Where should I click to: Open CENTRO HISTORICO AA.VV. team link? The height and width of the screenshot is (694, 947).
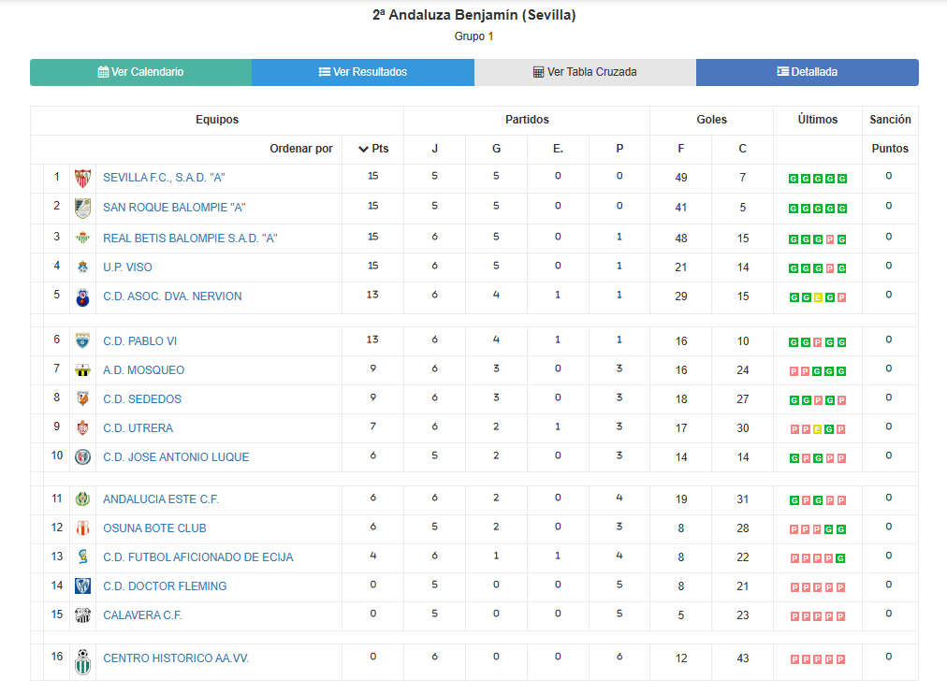(176, 658)
